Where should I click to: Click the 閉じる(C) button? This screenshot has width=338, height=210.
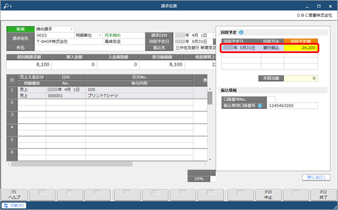[x=316, y=177]
